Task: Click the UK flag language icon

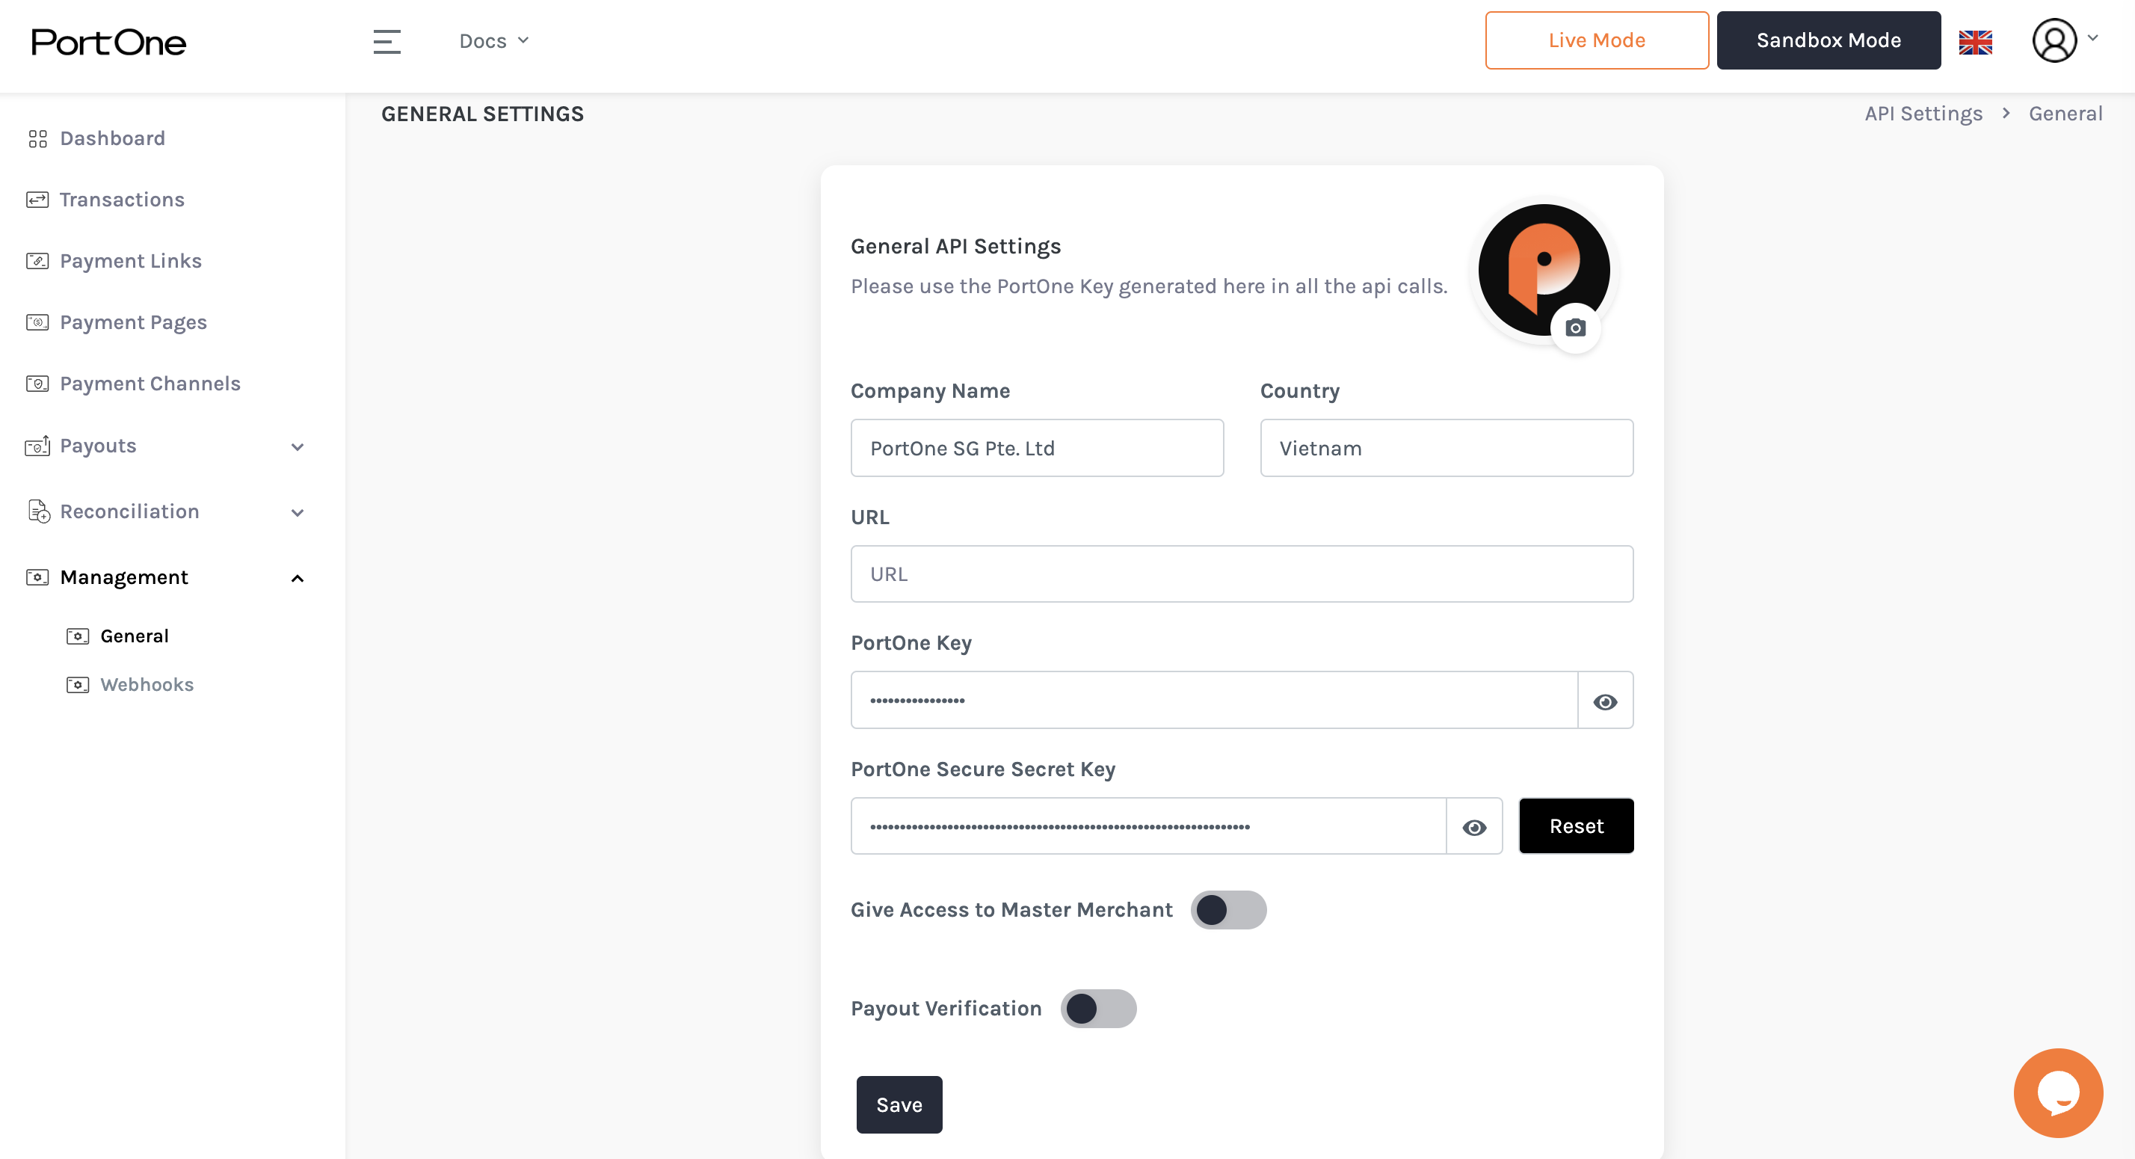Action: click(1975, 41)
